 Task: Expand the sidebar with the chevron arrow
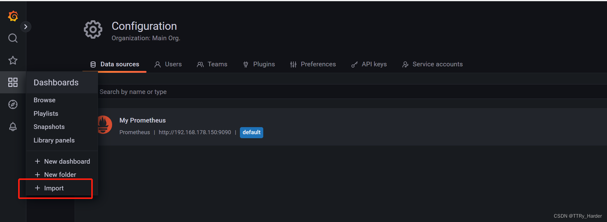point(26,27)
